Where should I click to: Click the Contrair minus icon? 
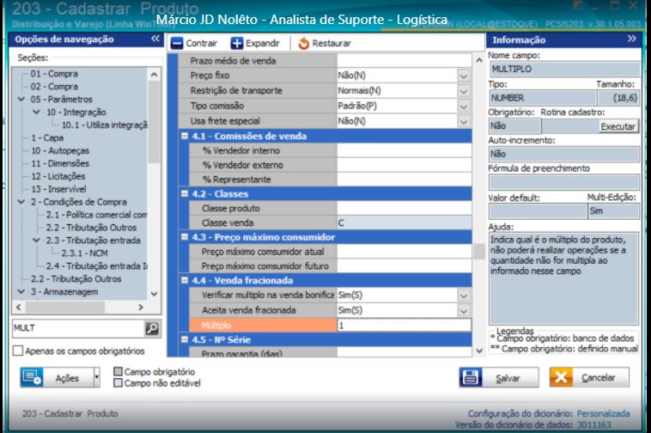[177, 43]
